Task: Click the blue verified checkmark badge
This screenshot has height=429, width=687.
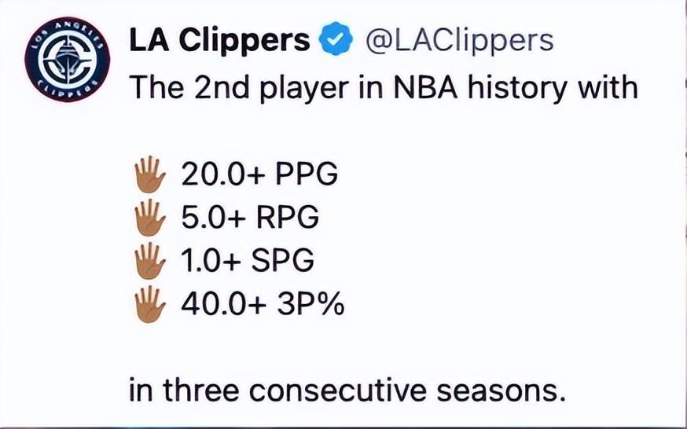Action: point(336,38)
